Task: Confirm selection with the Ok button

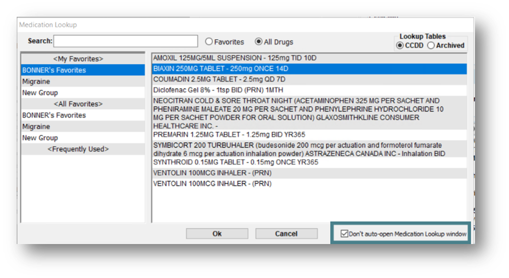Action: 217,234
